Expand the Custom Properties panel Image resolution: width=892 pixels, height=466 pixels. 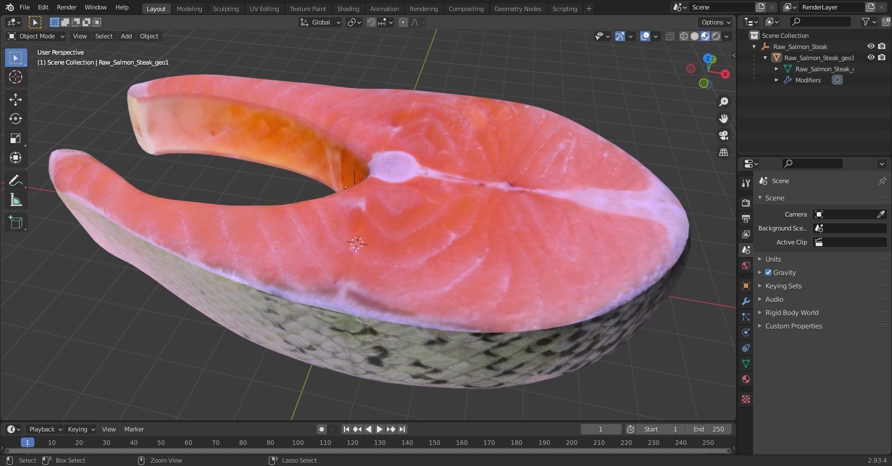pos(793,326)
